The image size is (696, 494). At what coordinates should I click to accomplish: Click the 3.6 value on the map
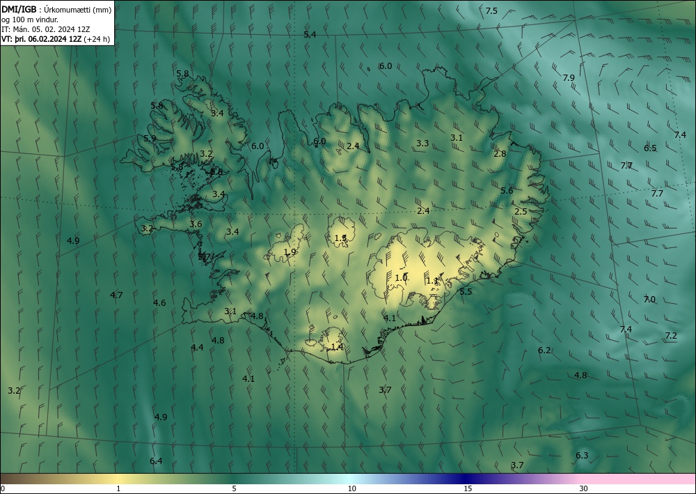click(x=196, y=224)
